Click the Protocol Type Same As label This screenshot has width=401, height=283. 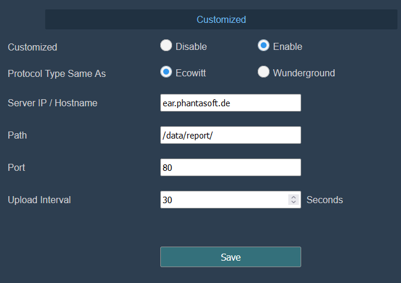56,73
